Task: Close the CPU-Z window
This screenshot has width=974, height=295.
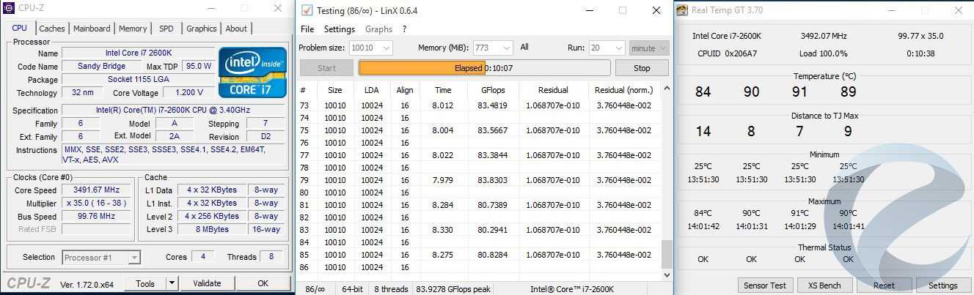Action: point(278,8)
